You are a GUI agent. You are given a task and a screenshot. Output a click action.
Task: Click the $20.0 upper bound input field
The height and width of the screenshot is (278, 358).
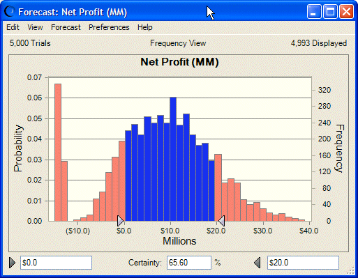click(303, 263)
